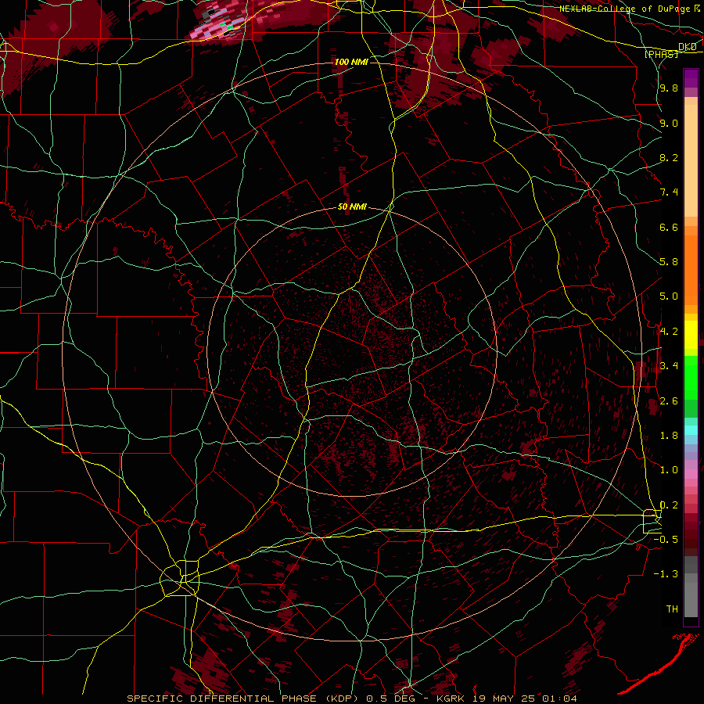Click the 5.0 scale value
This screenshot has height=704, width=704.
tap(669, 296)
